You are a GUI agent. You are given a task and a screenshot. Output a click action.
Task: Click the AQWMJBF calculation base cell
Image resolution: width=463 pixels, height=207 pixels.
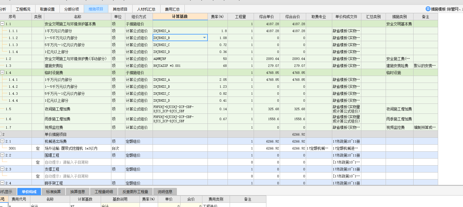(180, 59)
